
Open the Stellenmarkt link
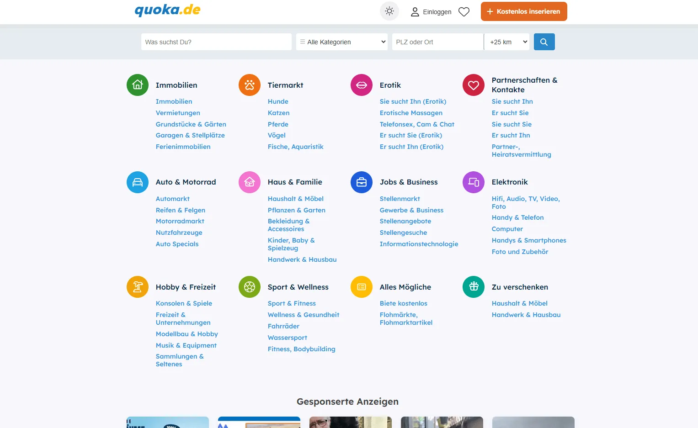(400, 199)
